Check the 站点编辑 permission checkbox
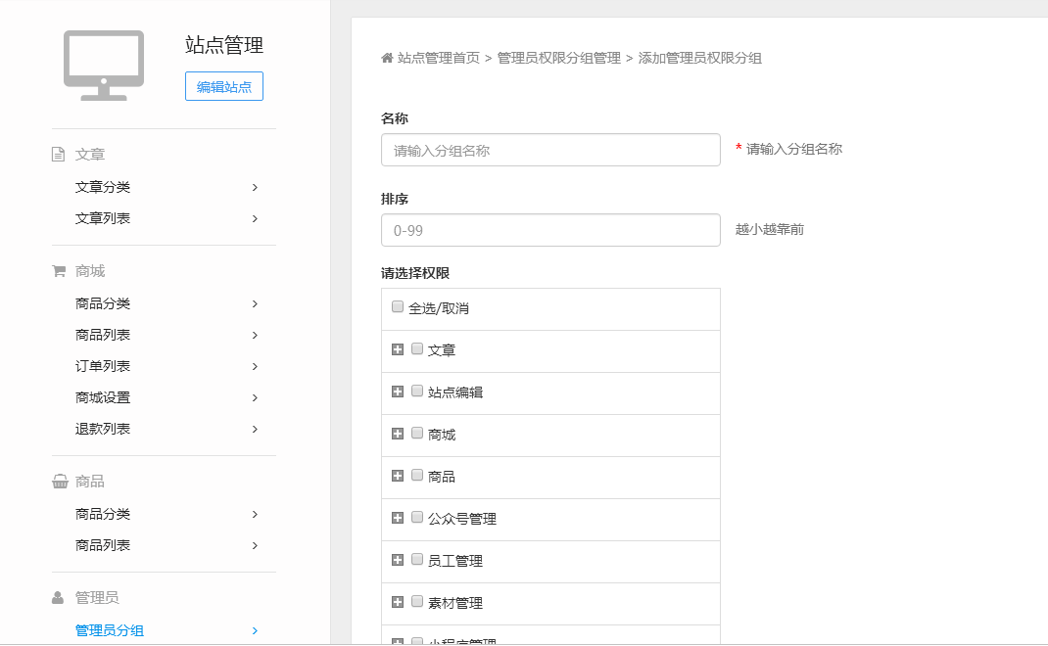This screenshot has height=646, width=1048. pyautogui.click(x=417, y=391)
